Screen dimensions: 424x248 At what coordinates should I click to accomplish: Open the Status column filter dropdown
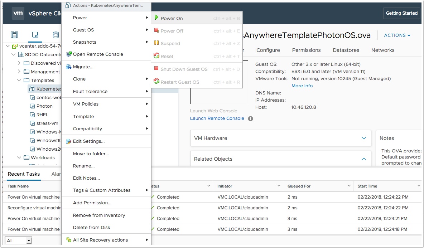point(209,186)
